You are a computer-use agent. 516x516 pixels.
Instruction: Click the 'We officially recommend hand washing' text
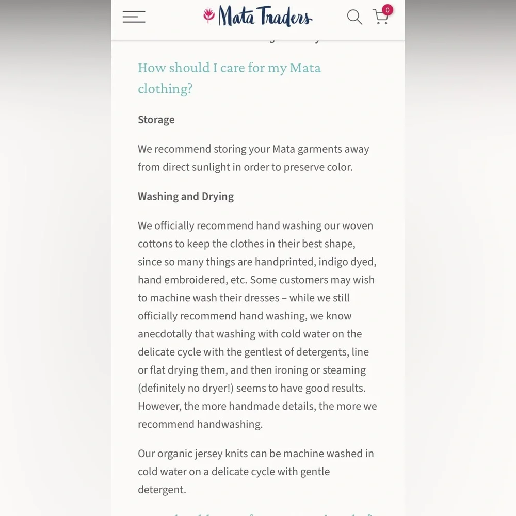pos(255,226)
